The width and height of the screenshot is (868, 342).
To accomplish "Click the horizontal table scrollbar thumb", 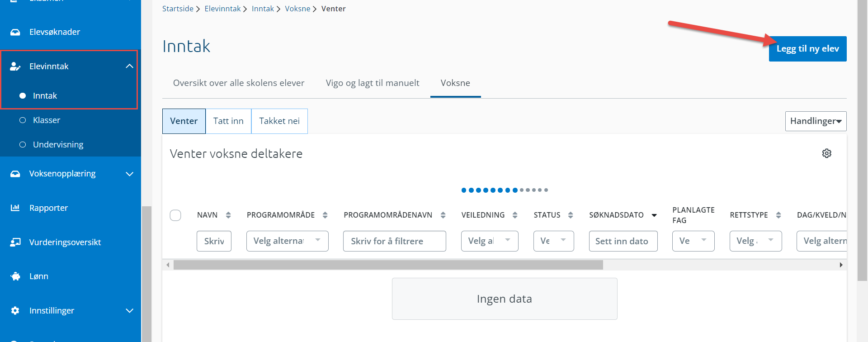I will click(x=388, y=265).
